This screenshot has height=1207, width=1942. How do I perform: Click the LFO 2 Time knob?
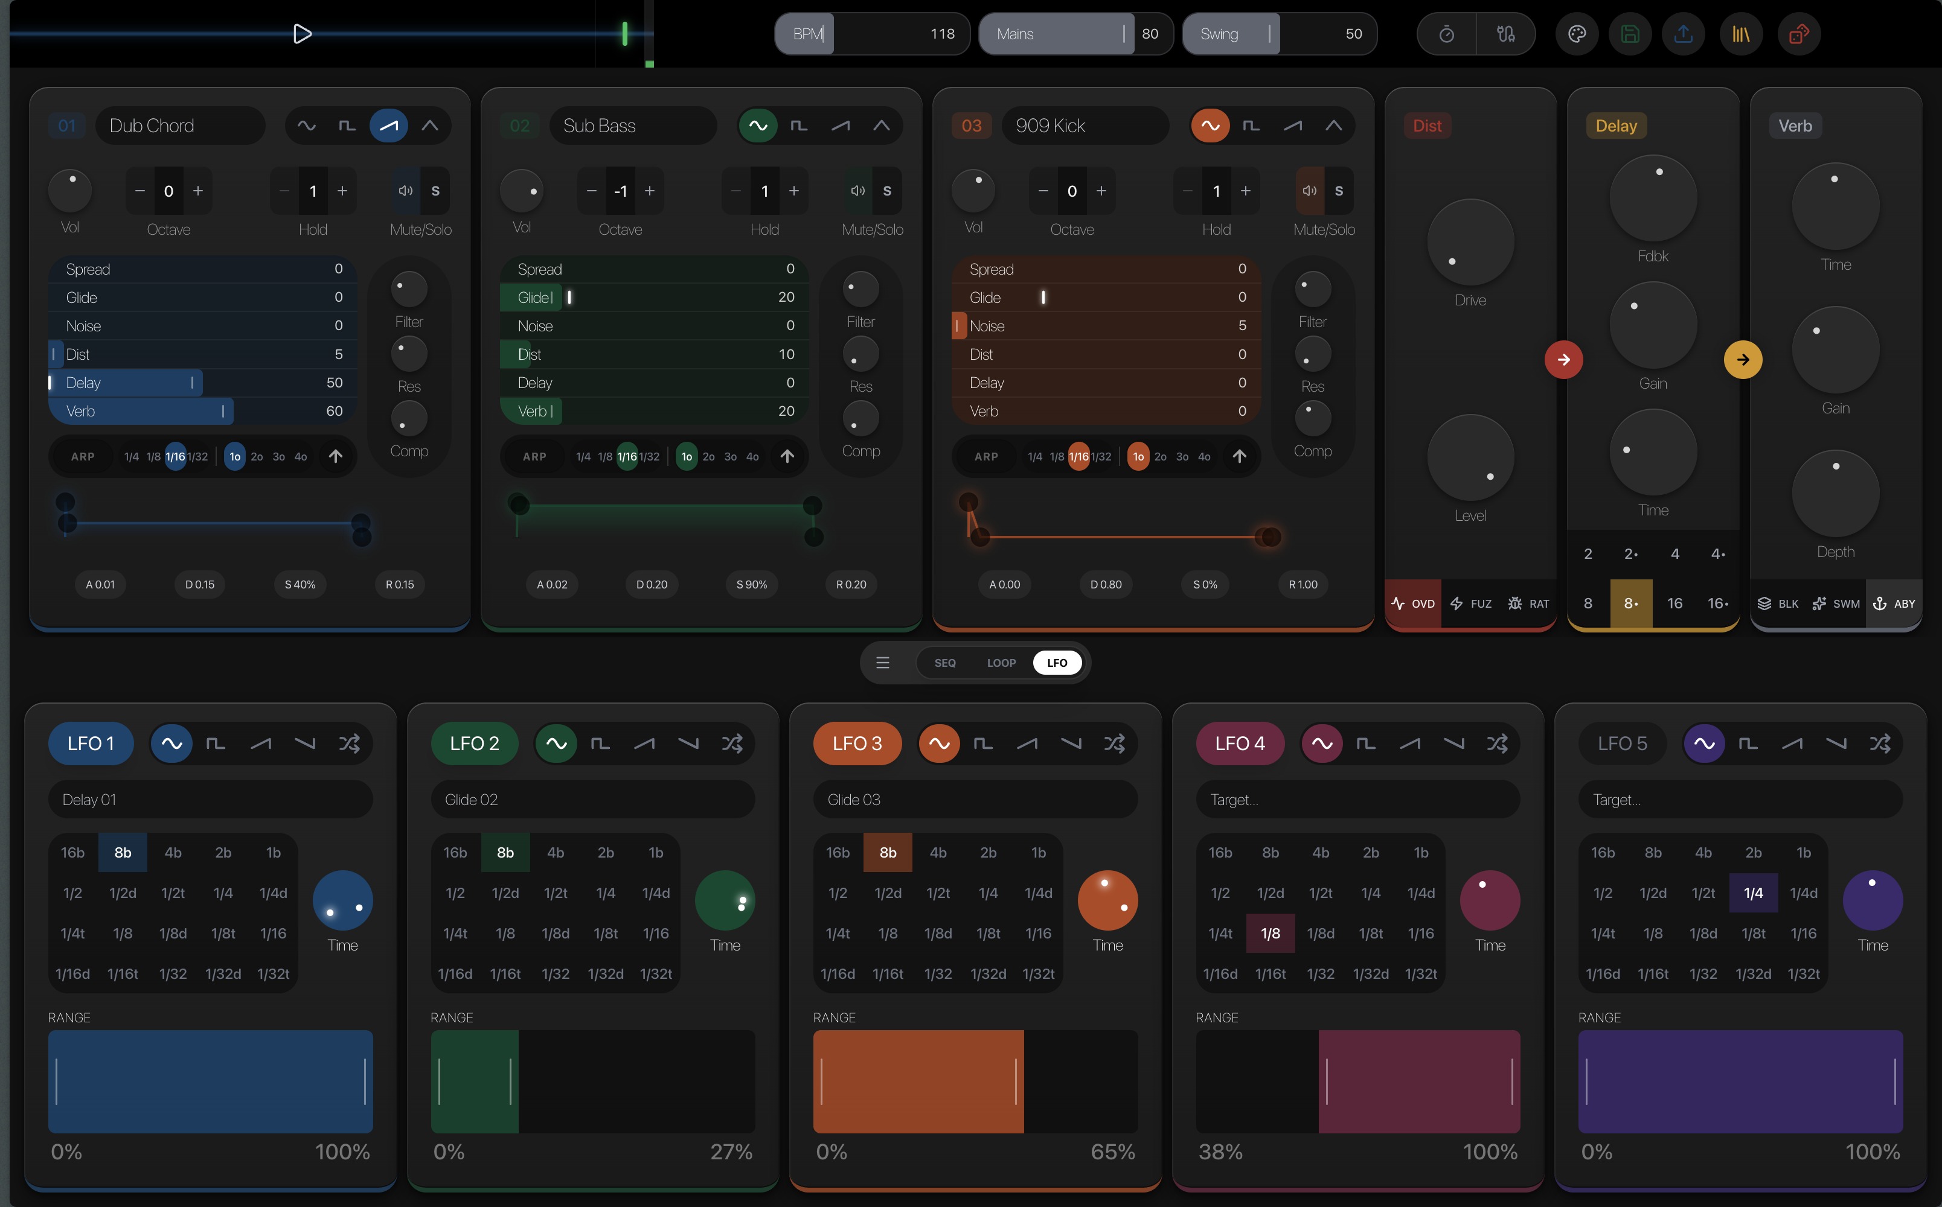(x=725, y=900)
